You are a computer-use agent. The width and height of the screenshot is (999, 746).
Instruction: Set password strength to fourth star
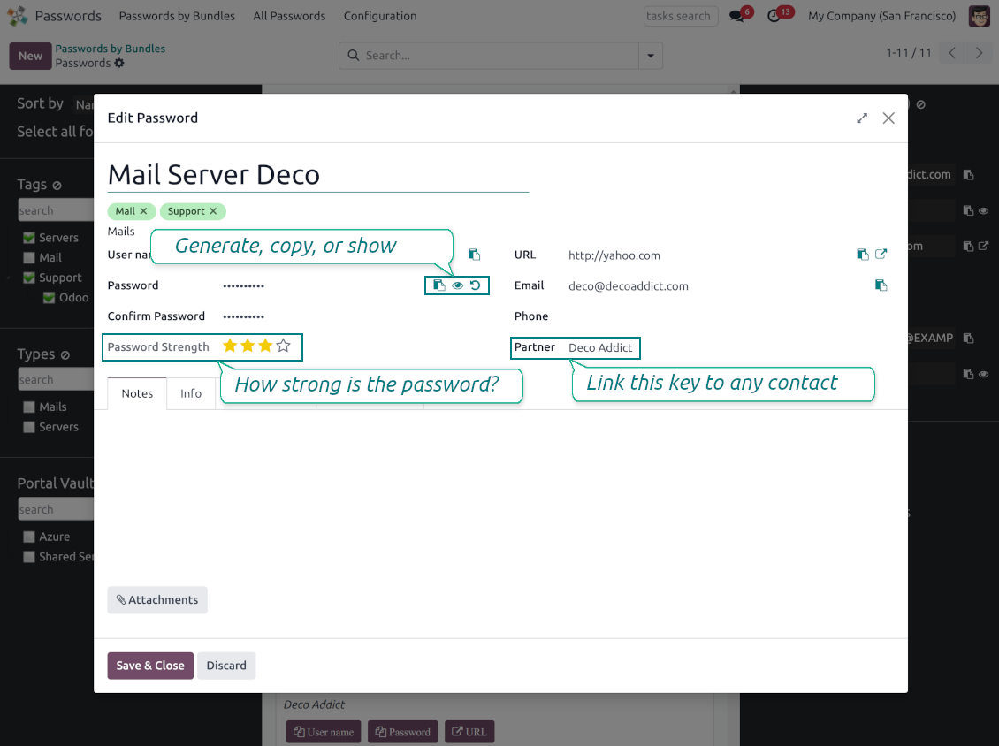click(x=283, y=346)
